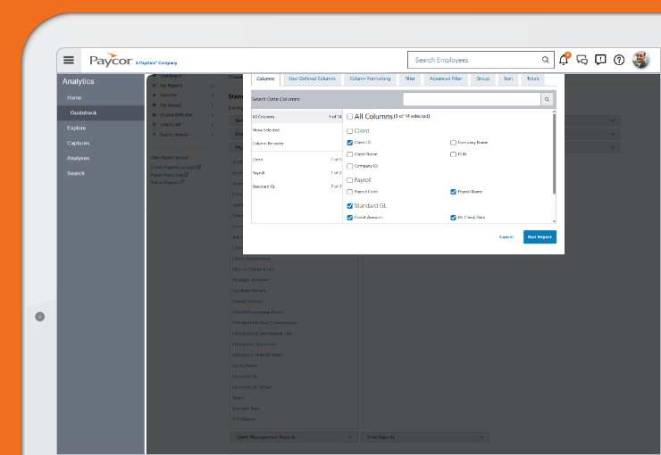Image resolution: width=661 pixels, height=455 pixels.
Task: Open the Payroll Journal report link
Action: [247, 302]
